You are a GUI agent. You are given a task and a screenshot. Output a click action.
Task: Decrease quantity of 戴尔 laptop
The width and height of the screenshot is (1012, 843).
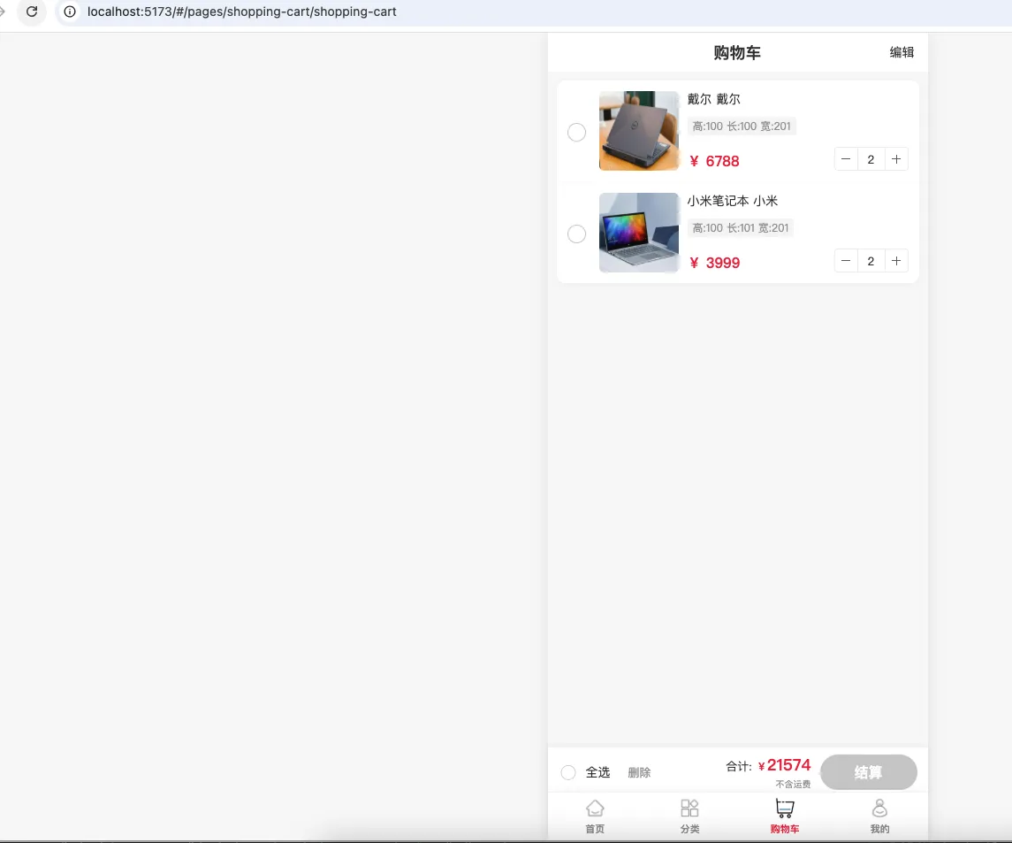pyautogui.click(x=846, y=159)
